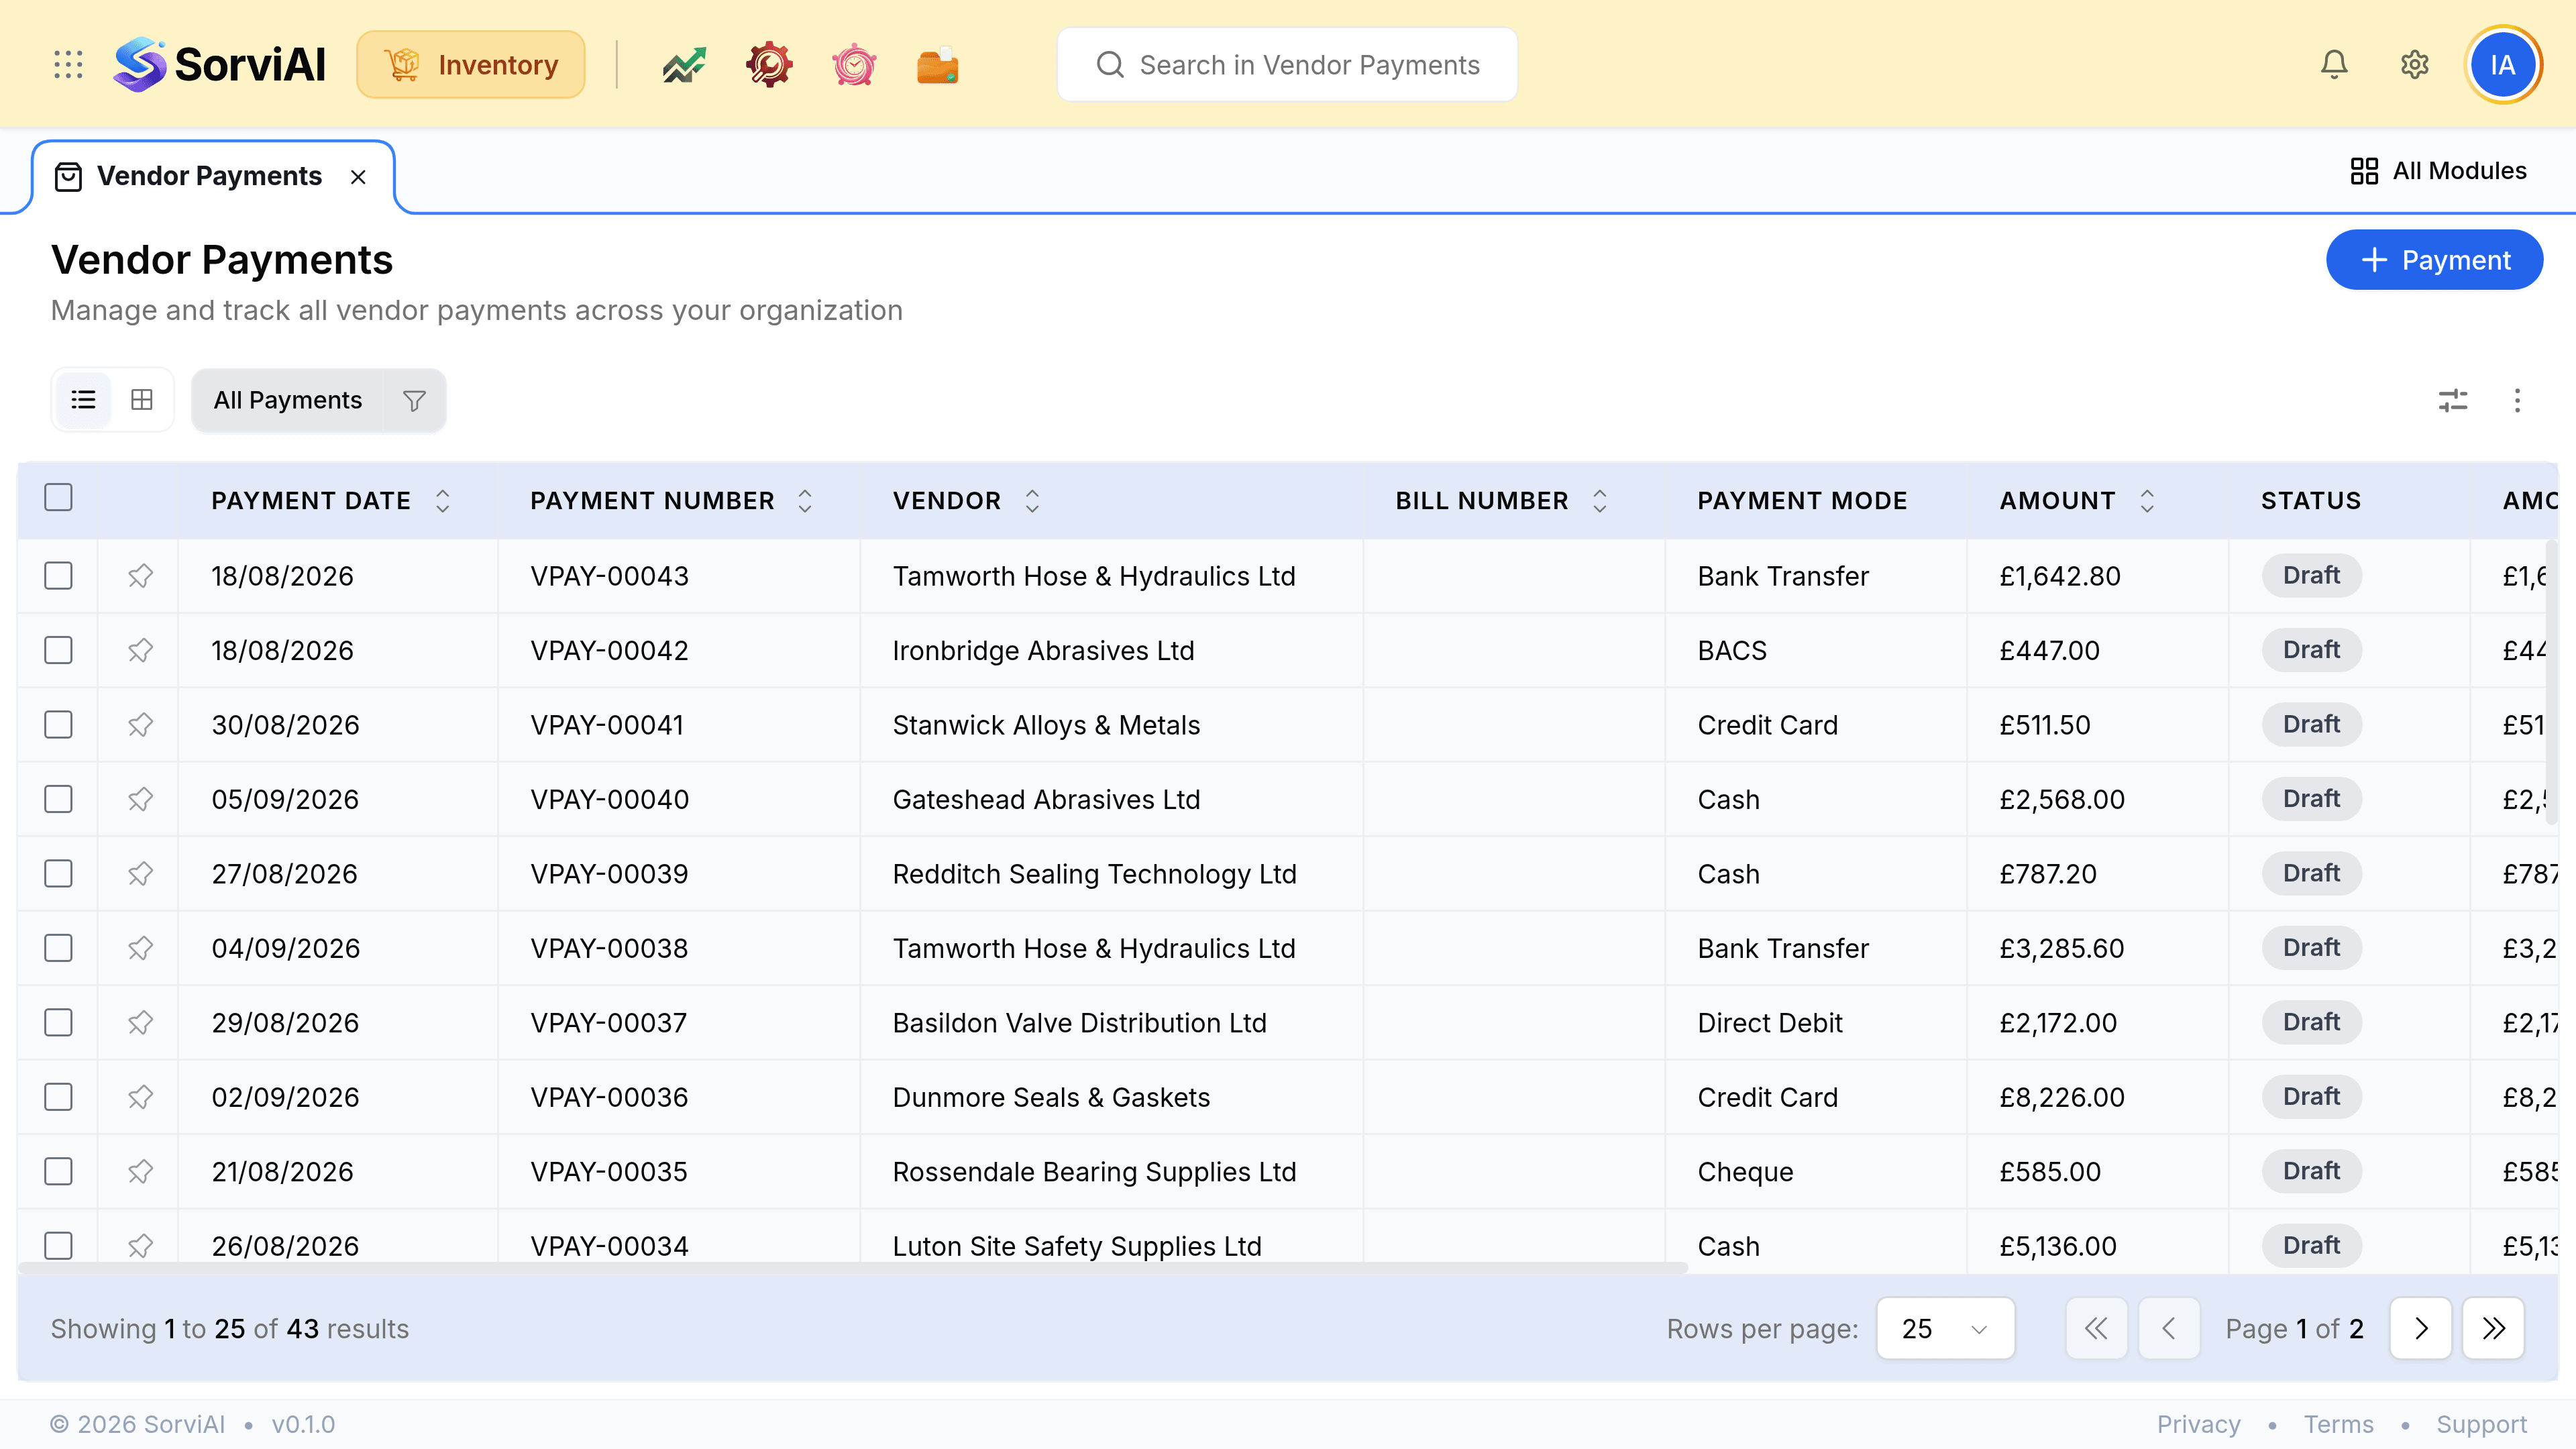Click the Payment Mode column header
Screen dimensions: 2576x1449
pyautogui.click(x=1802, y=501)
